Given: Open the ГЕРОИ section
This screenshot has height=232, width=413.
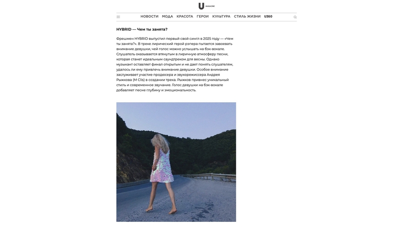Looking at the screenshot, I should (x=202, y=17).
